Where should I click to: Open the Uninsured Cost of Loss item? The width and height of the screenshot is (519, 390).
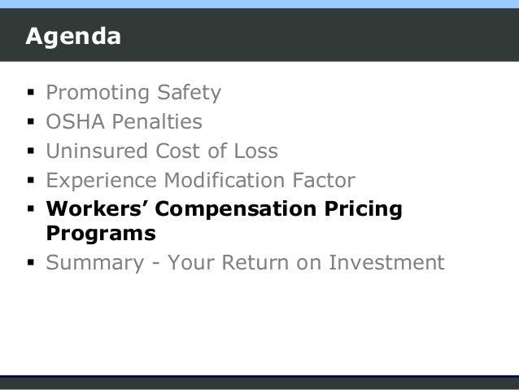162,151
